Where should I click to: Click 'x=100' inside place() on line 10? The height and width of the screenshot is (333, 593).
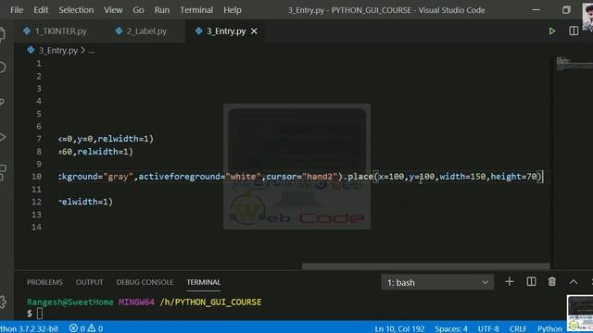pyautogui.click(x=391, y=177)
